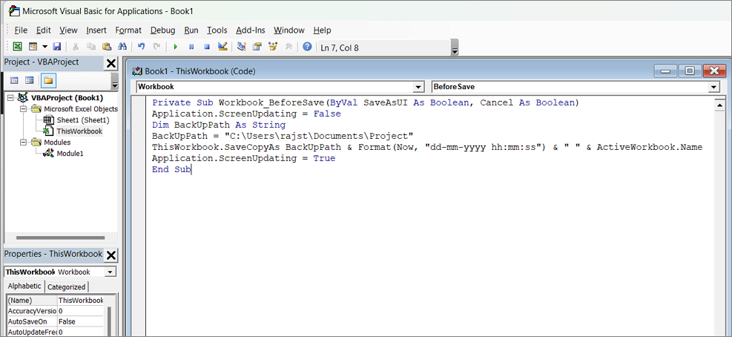
Task: Select the VBAProject (Book1) node label
Action: [x=67, y=98]
